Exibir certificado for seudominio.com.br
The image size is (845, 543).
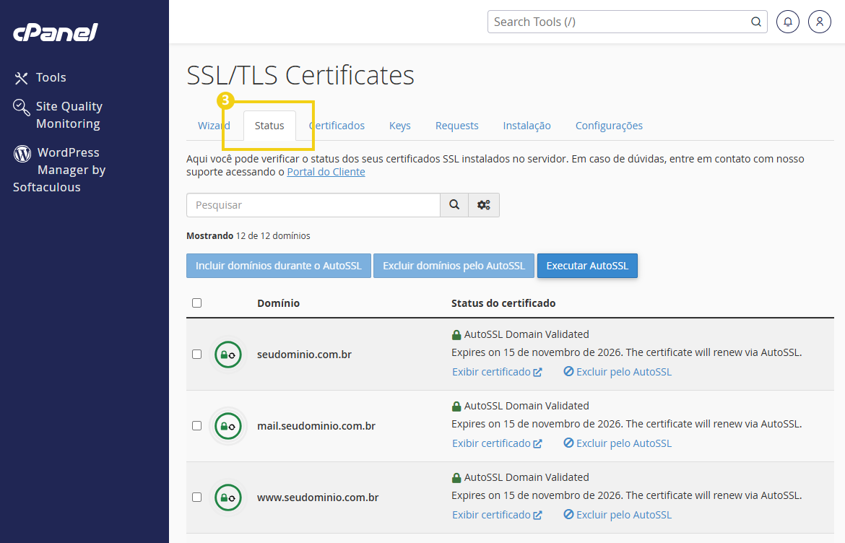(497, 373)
